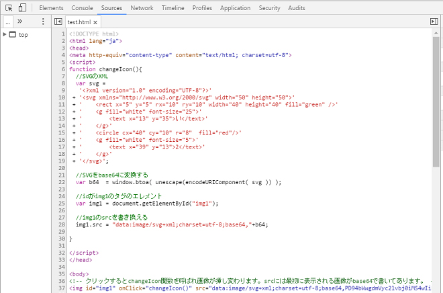Show more navigator tabs with double chevron
443x293 pixels.
(x=19, y=22)
